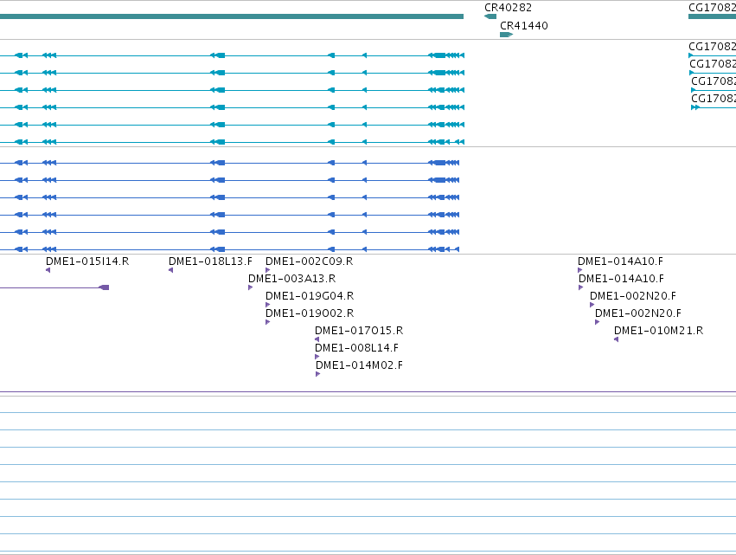Select the DME1-017O15.R feature label
This screenshot has height=555, width=736.
click(359, 331)
